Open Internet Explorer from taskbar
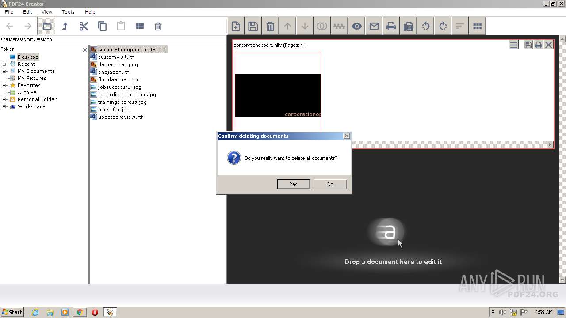 point(35,312)
